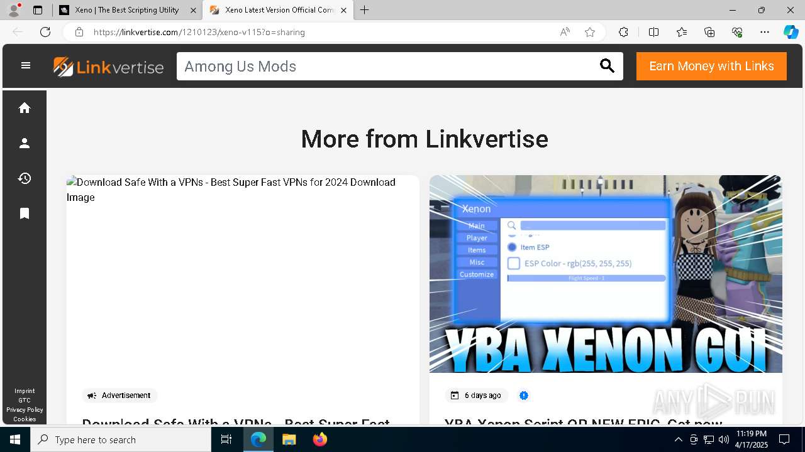Click the taskbar search box
Screen dimensions: 805x452
click(x=121, y=439)
